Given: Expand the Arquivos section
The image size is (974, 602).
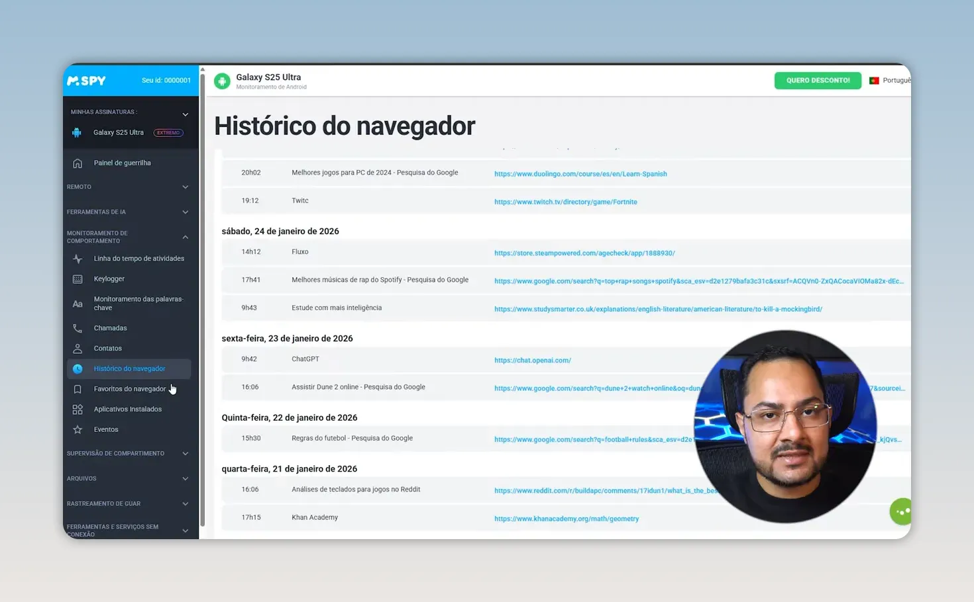Looking at the screenshot, I should point(186,479).
